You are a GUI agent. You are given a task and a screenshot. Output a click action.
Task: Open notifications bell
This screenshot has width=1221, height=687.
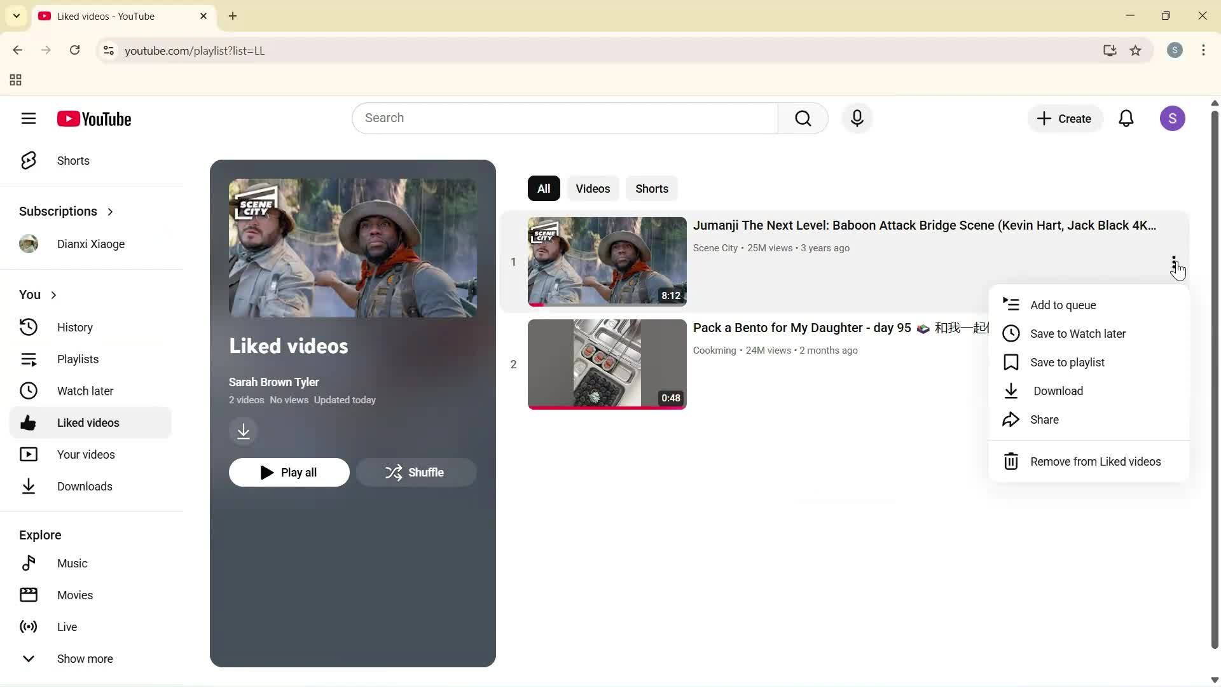coord(1126,118)
